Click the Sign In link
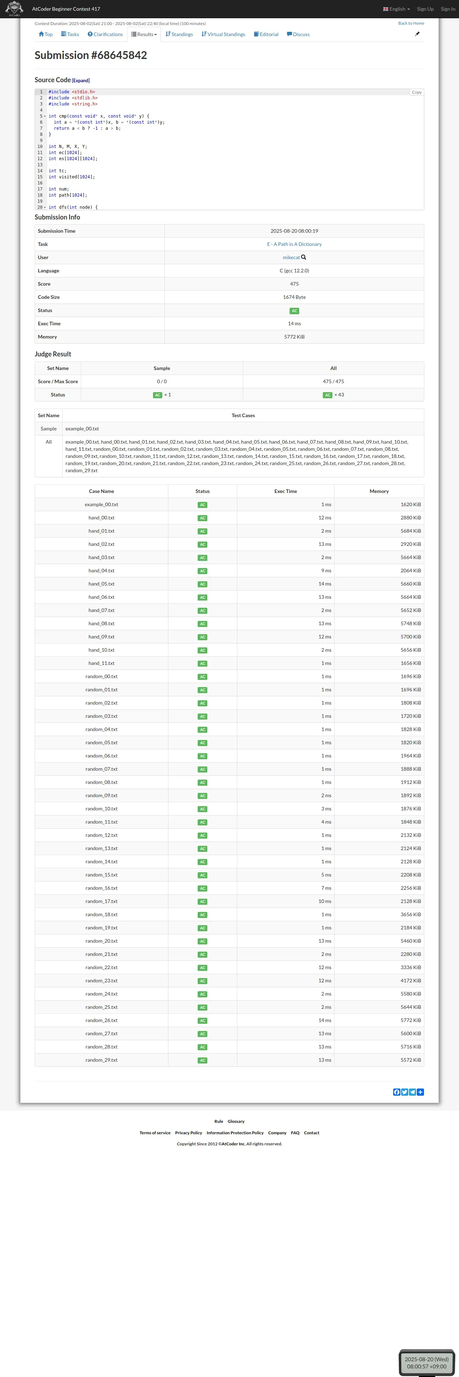459x1377 pixels. [448, 9]
